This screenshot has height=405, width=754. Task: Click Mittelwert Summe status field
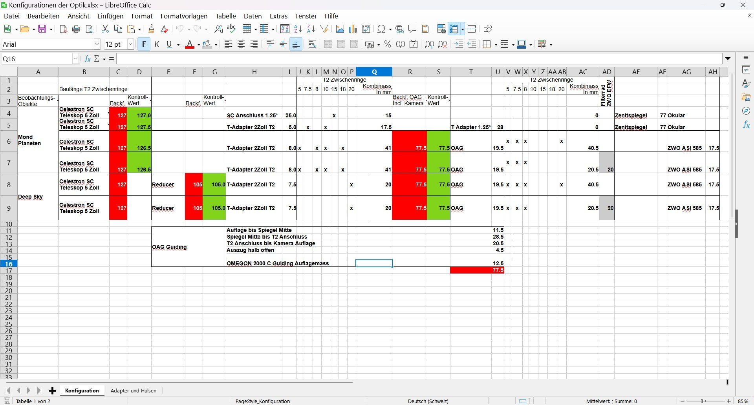(x=611, y=401)
